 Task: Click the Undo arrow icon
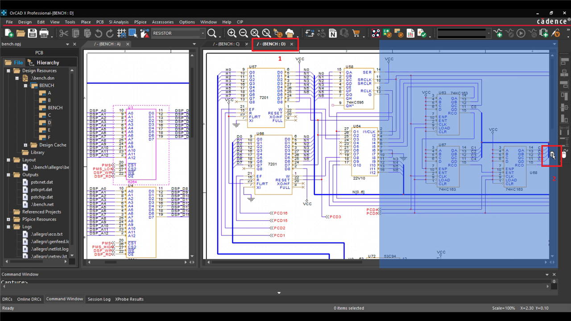coord(99,33)
